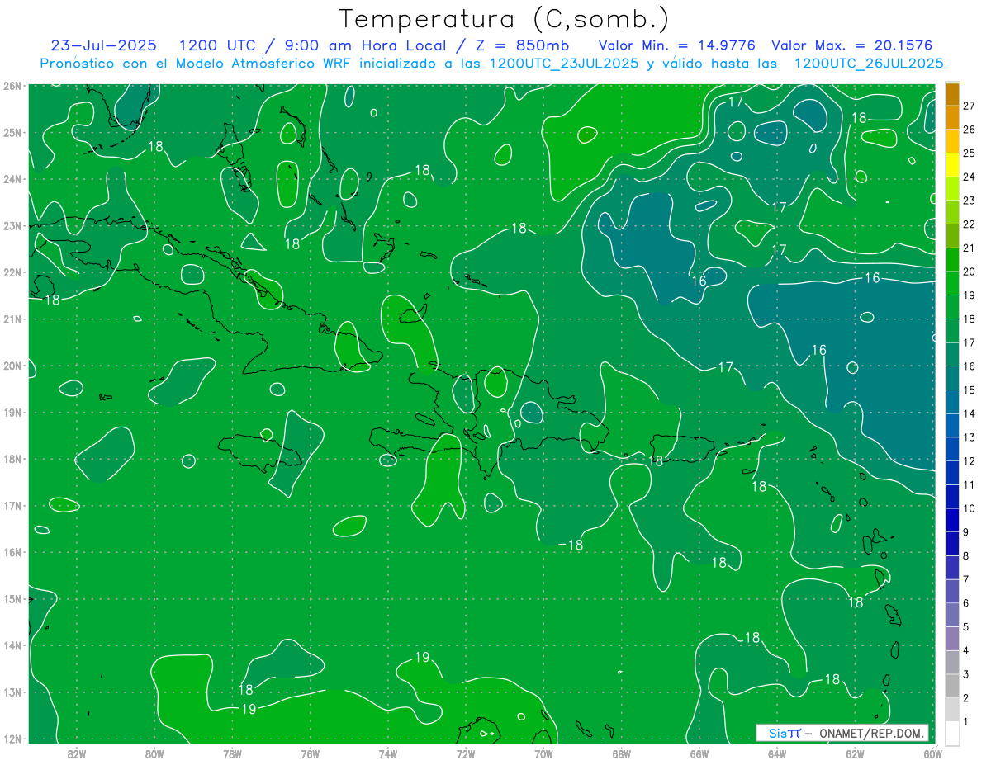Select the "16N" latitude axis label
Image resolution: width=991 pixels, height=765 pixels.
[12, 552]
